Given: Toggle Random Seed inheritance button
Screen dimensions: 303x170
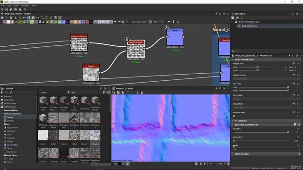Looking at the screenshot, I should (294, 112).
